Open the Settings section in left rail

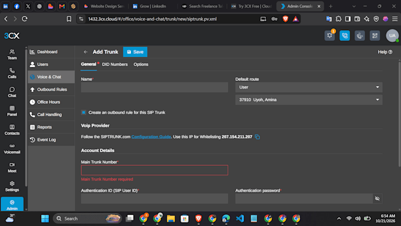click(x=12, y=186)
